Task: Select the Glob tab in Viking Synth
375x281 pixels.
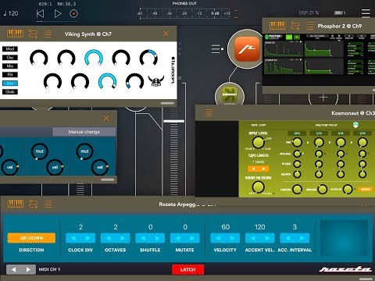Action: (x=10, y=92)
